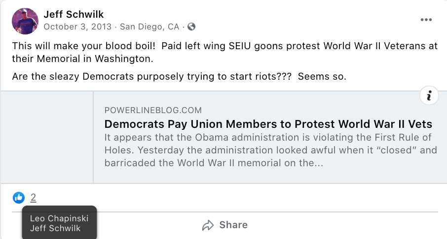Viewport: 447px width, 239px height.
Task: Click the info icon on the link preview
Action: (429, 96)
